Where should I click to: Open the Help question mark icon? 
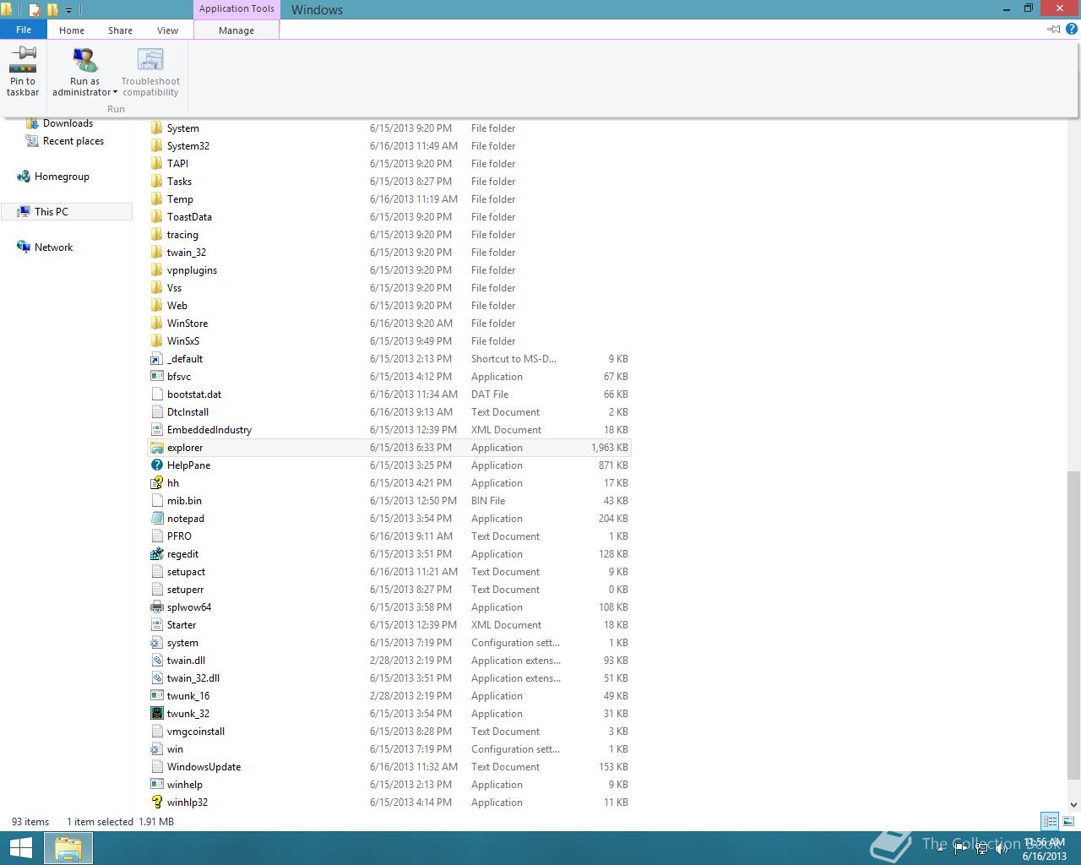tap(1072, 29)
